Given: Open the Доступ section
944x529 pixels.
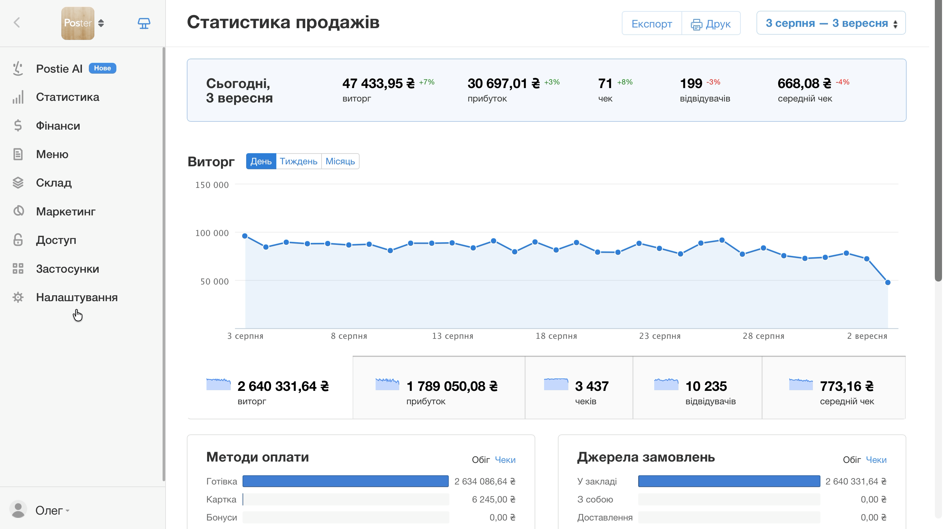Looking at the screenshot, I should click(56, 240).
